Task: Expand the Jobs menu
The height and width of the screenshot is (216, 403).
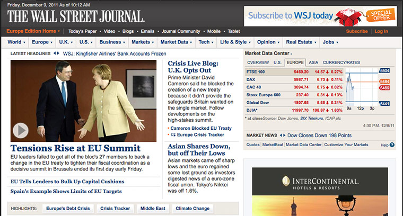Action: 330,42
